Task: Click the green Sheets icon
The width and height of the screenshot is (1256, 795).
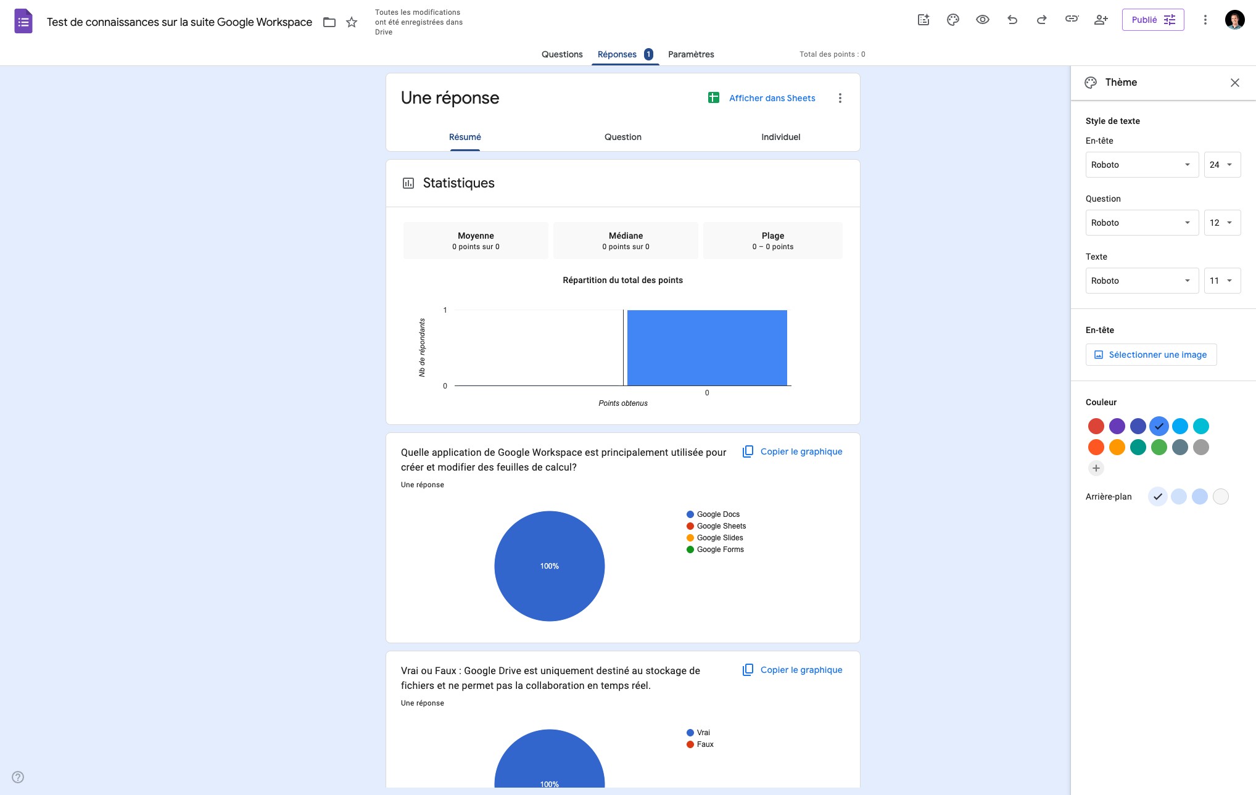Action: pos(714,97)
